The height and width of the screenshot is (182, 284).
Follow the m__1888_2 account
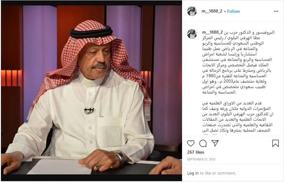(233, 11)
